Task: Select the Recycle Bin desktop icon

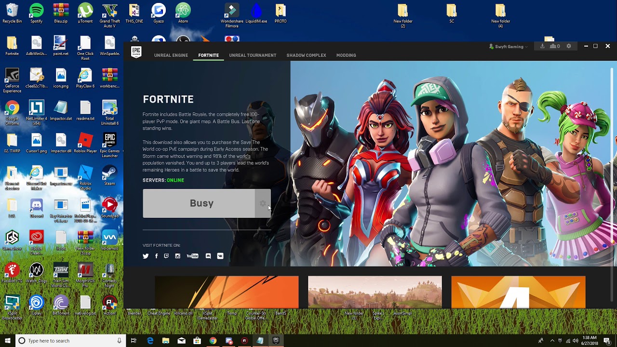Action: [x=12, y=13]
